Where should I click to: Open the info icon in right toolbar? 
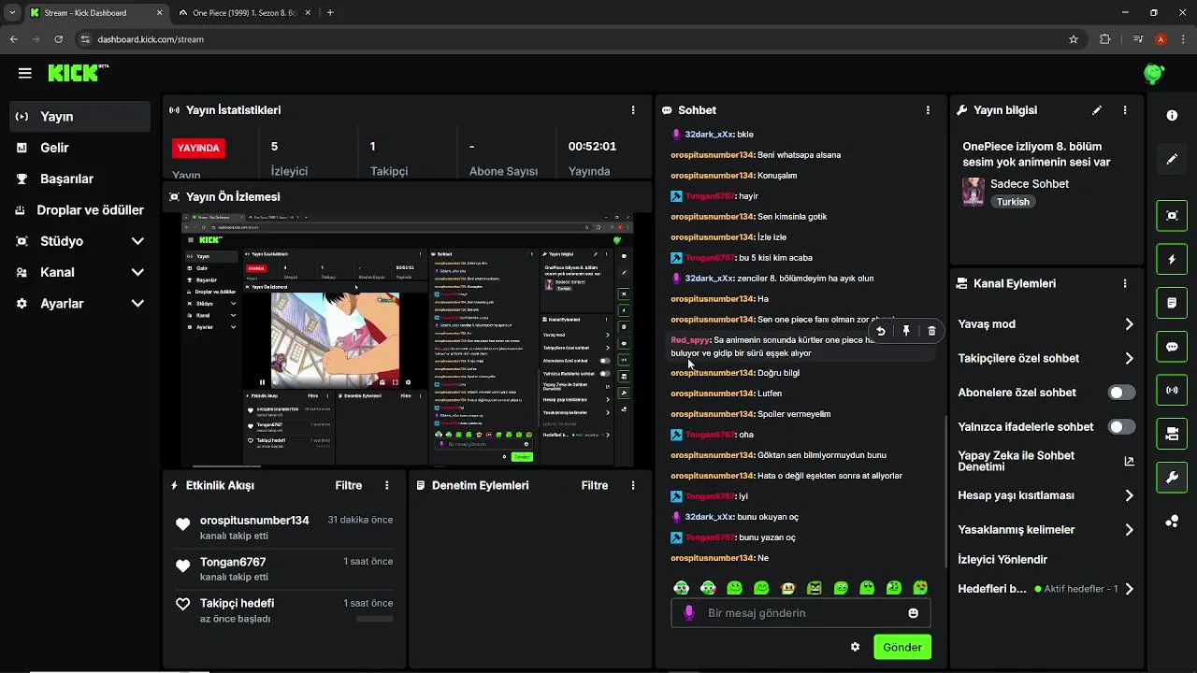[1172, 115]
